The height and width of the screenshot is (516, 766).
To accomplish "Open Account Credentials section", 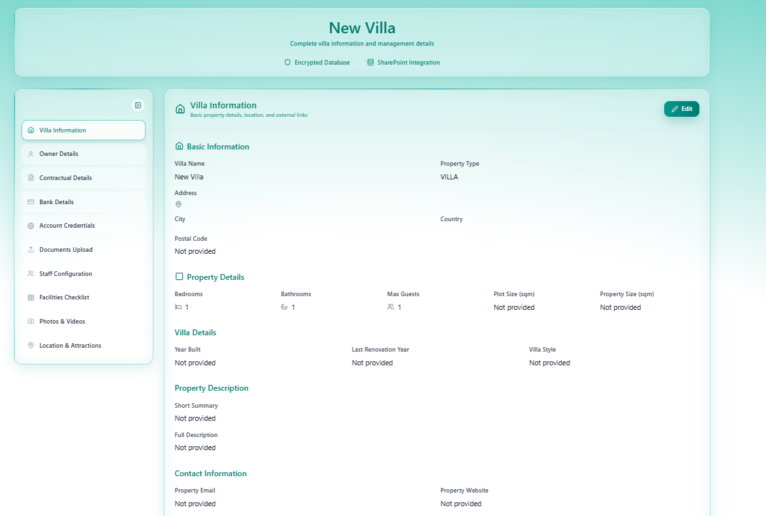I will pos(84,226).
